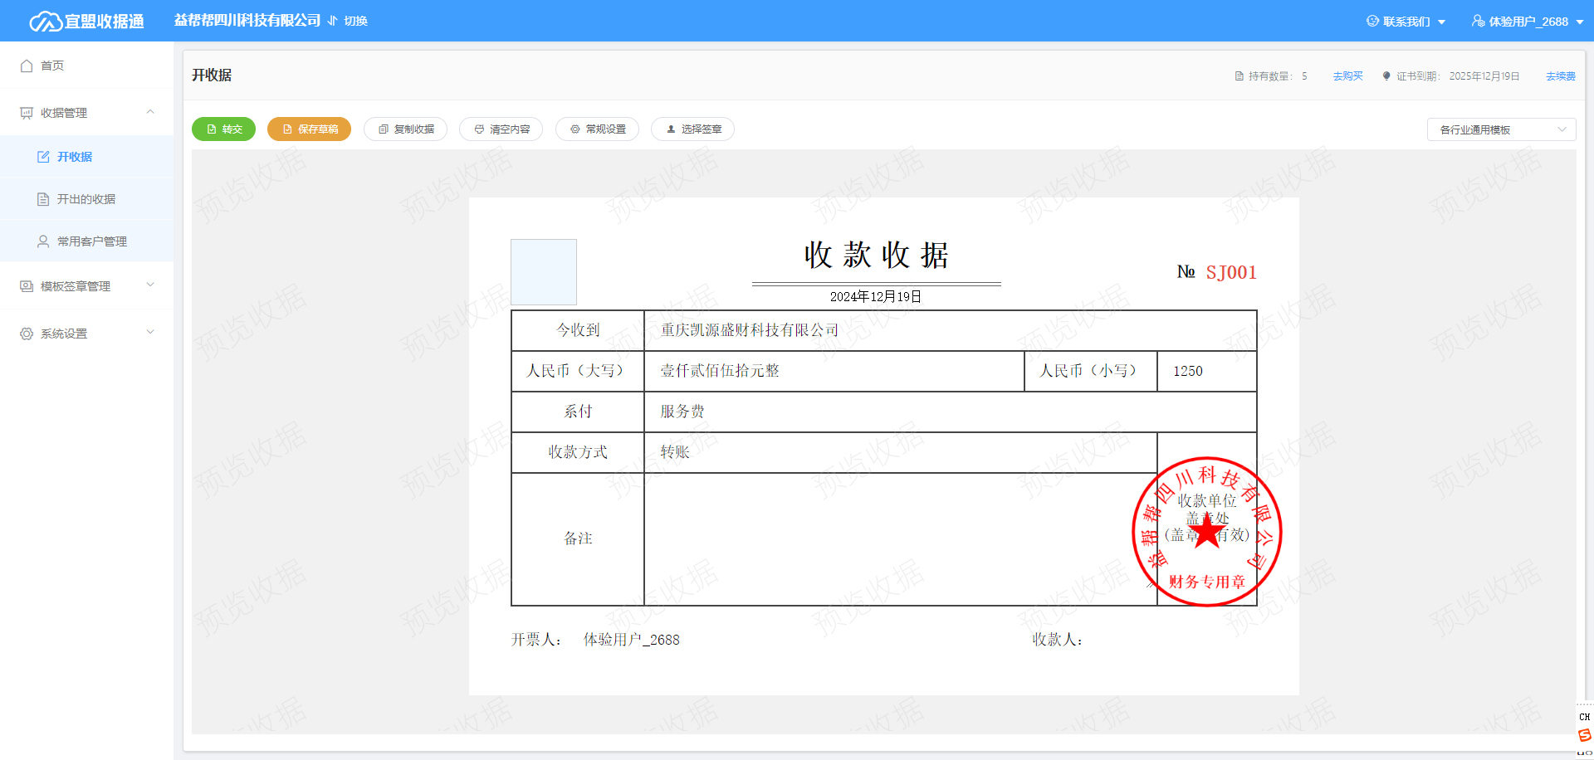Click the 清空内容 clear icon button

click(x=480, y=129)
